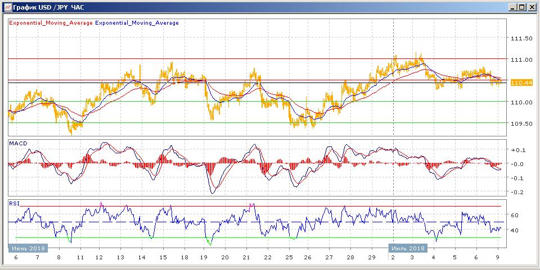Click the Июнь 2018 month label
540x270 pixels.
tap(28, 248)
